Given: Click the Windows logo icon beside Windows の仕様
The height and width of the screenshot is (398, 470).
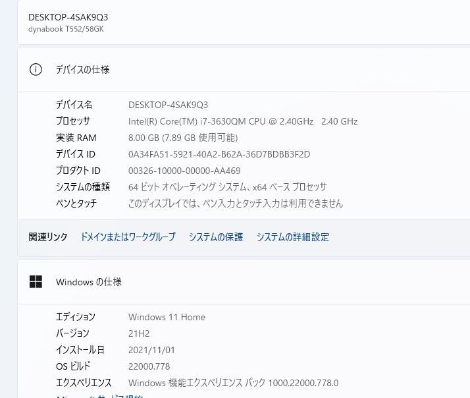Looking at the screenshot, I should click(36, 282).
